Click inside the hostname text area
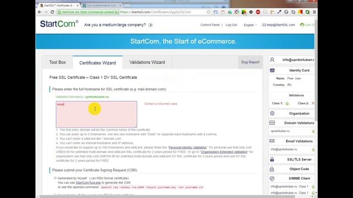The image size is (353, 198). coord(97,114)
